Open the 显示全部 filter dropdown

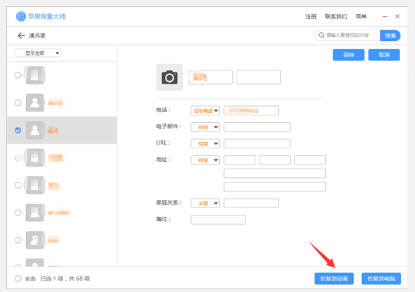click(38, 53)
